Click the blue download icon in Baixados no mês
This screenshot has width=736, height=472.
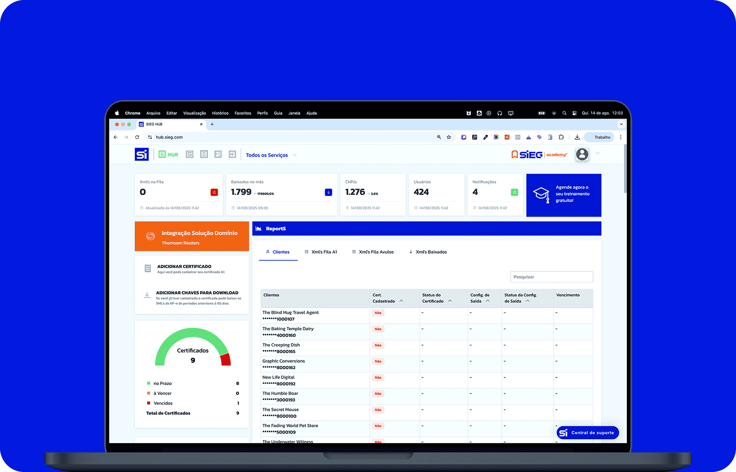[x=328, y=193]
